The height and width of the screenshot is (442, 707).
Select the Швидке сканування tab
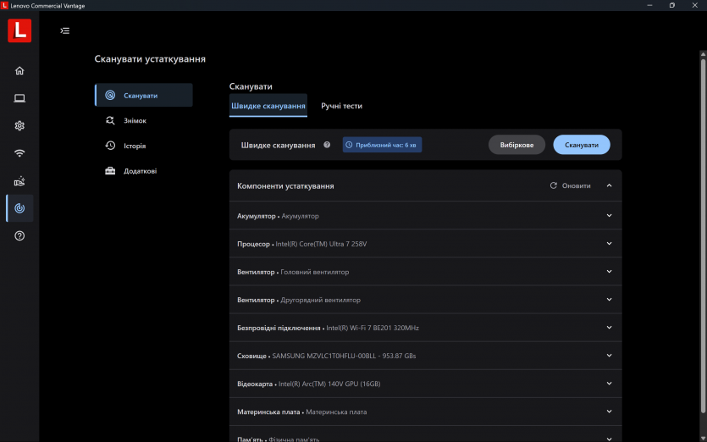(x=268, y=106)
